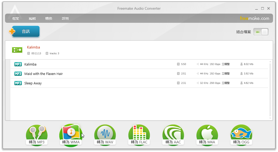Image resolution: width=278 pixels, height=152 pixels.
Task: Click the MP3 badge next to Sleep Away
Action: click(x=18, y=83)
